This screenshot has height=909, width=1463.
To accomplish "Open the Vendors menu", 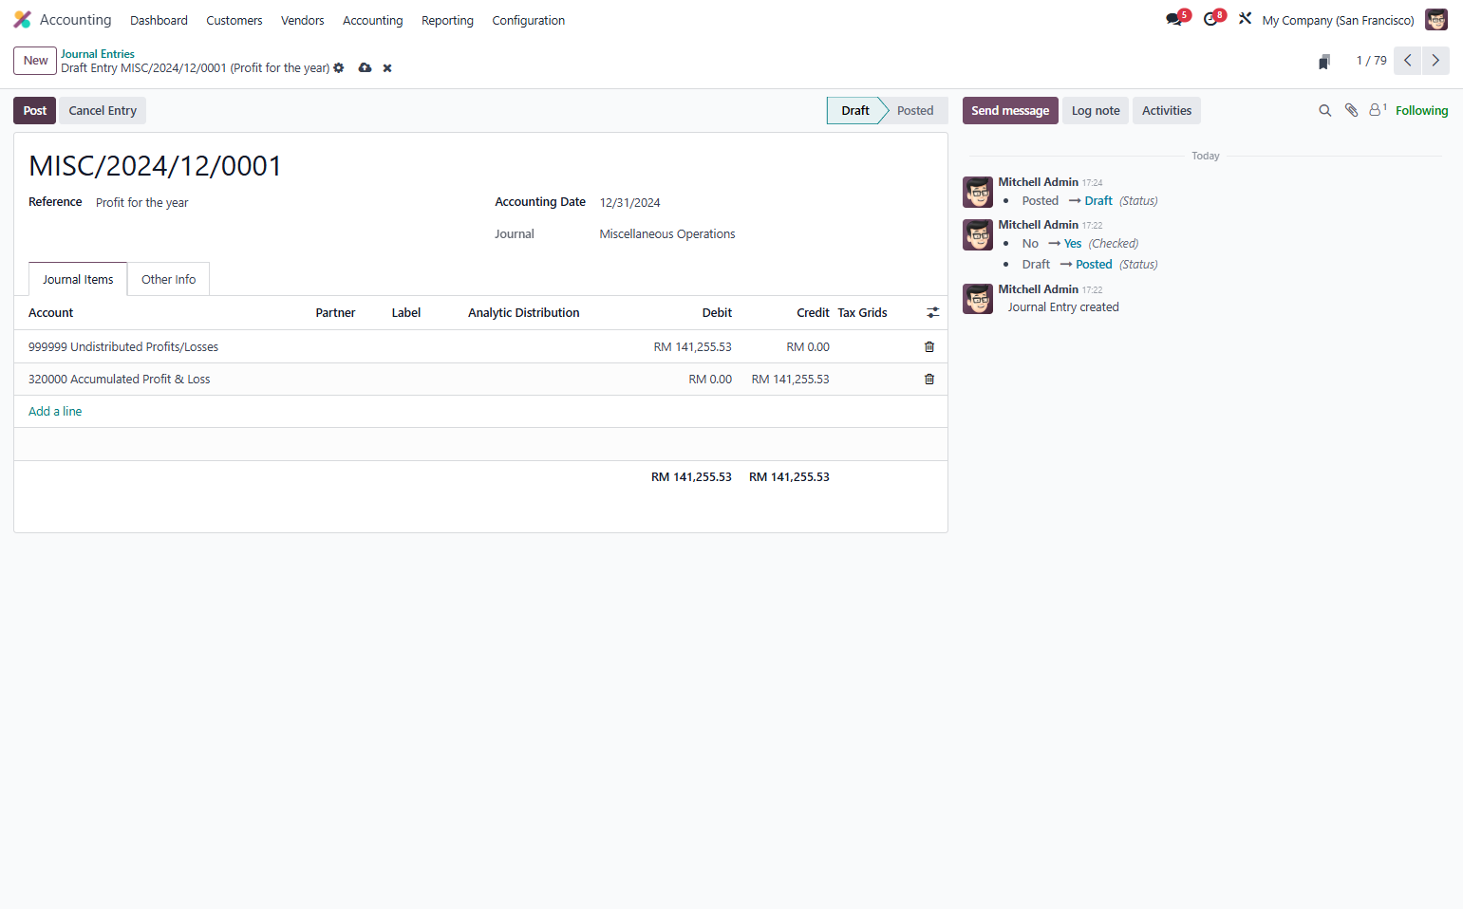I will click(x=303, y=20).
